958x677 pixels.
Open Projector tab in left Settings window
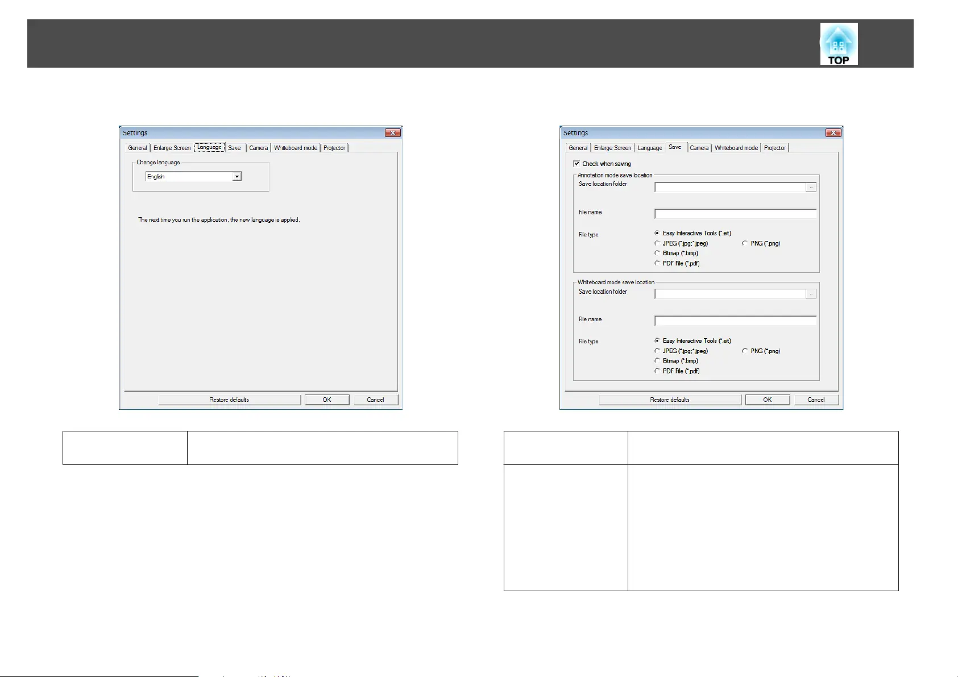point(334,148)
